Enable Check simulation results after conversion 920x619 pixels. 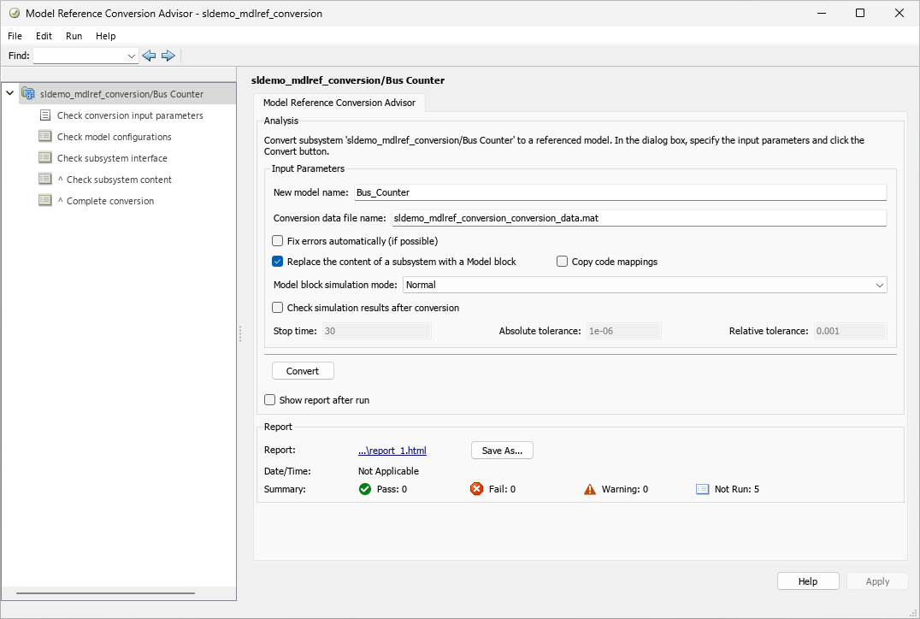pyautogui.click(x=277, y=307)
